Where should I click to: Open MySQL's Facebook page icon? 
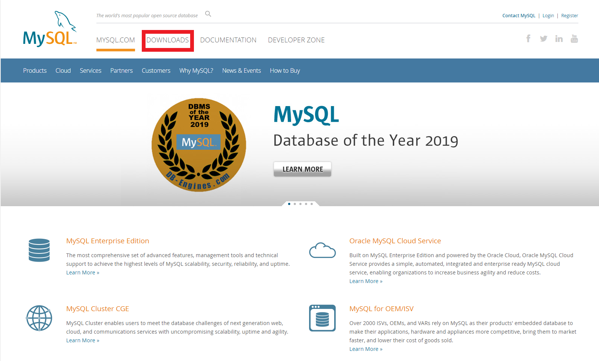pyautogui.click(x=528, y=38)
